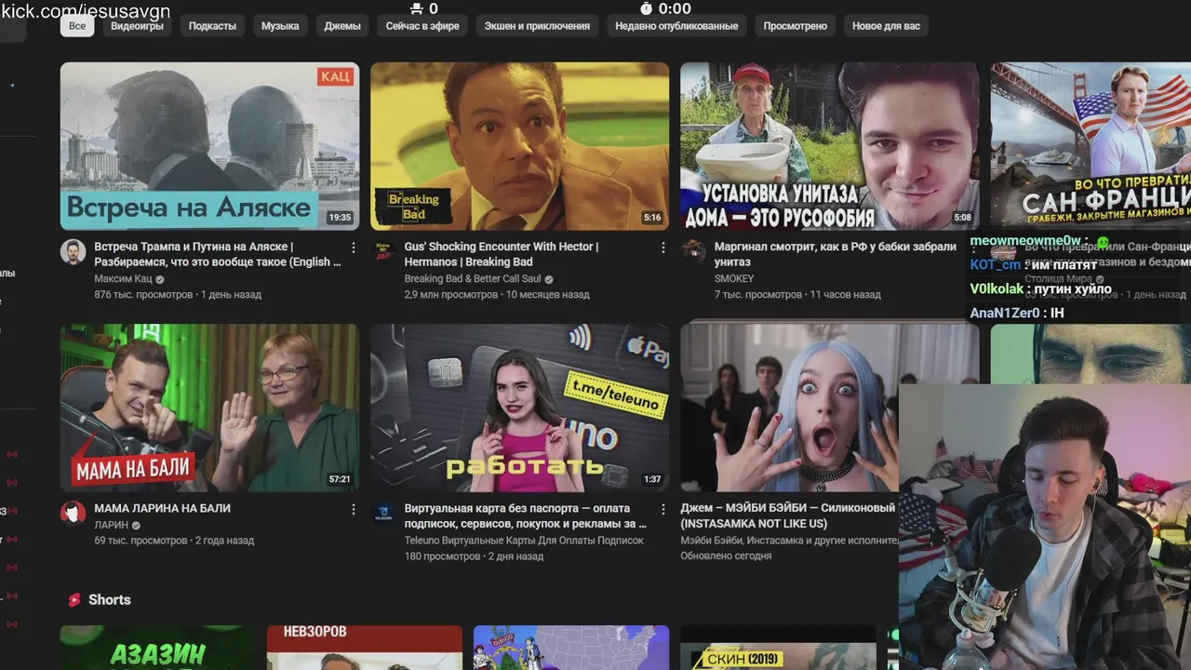The width and height of the screenshot is (1191, 670).
Task: Click the Breaking Bad & Better Call Saul avatar
Action: (x=383, y=251)
